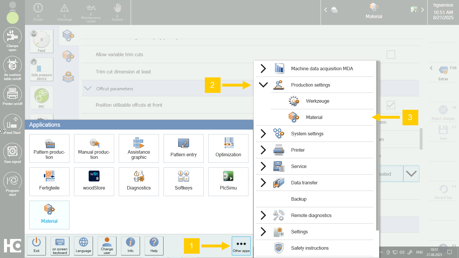Viewport: 459px width, 258px height.
Task: Open Errors indicator
Action: (38, 12)
